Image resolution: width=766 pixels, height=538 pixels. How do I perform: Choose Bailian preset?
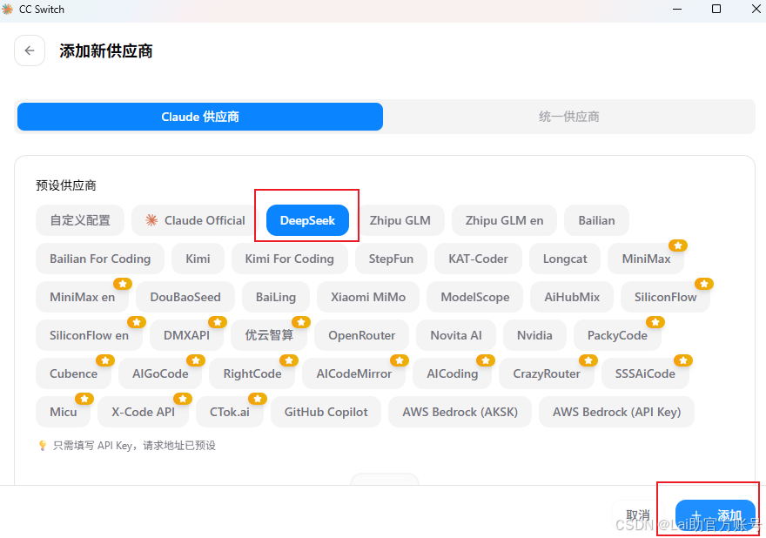(x=596, y=220)
